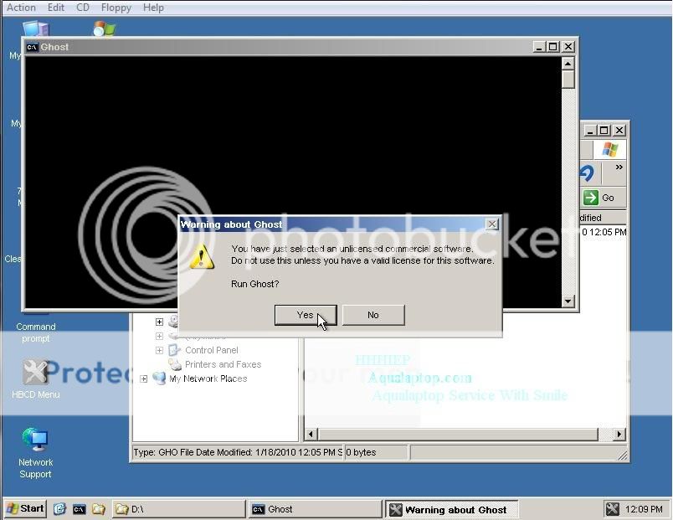The image size is (673, 520).
Task: Click No to cancel running Ghost
Action: click(x=373, y=315)
